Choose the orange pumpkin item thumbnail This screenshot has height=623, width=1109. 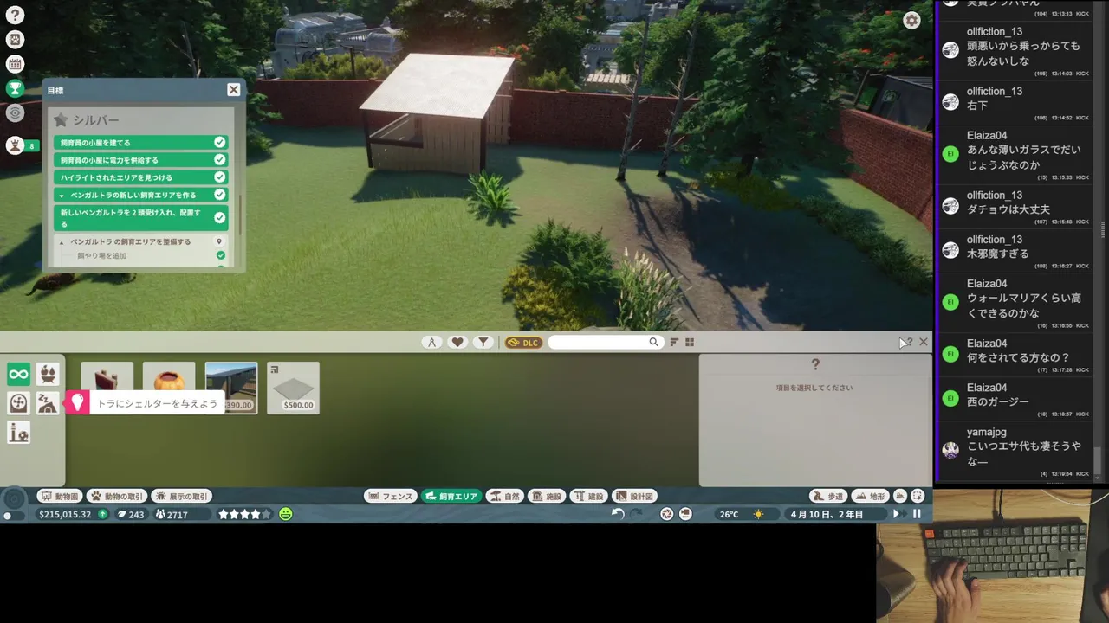coord(169,376)
